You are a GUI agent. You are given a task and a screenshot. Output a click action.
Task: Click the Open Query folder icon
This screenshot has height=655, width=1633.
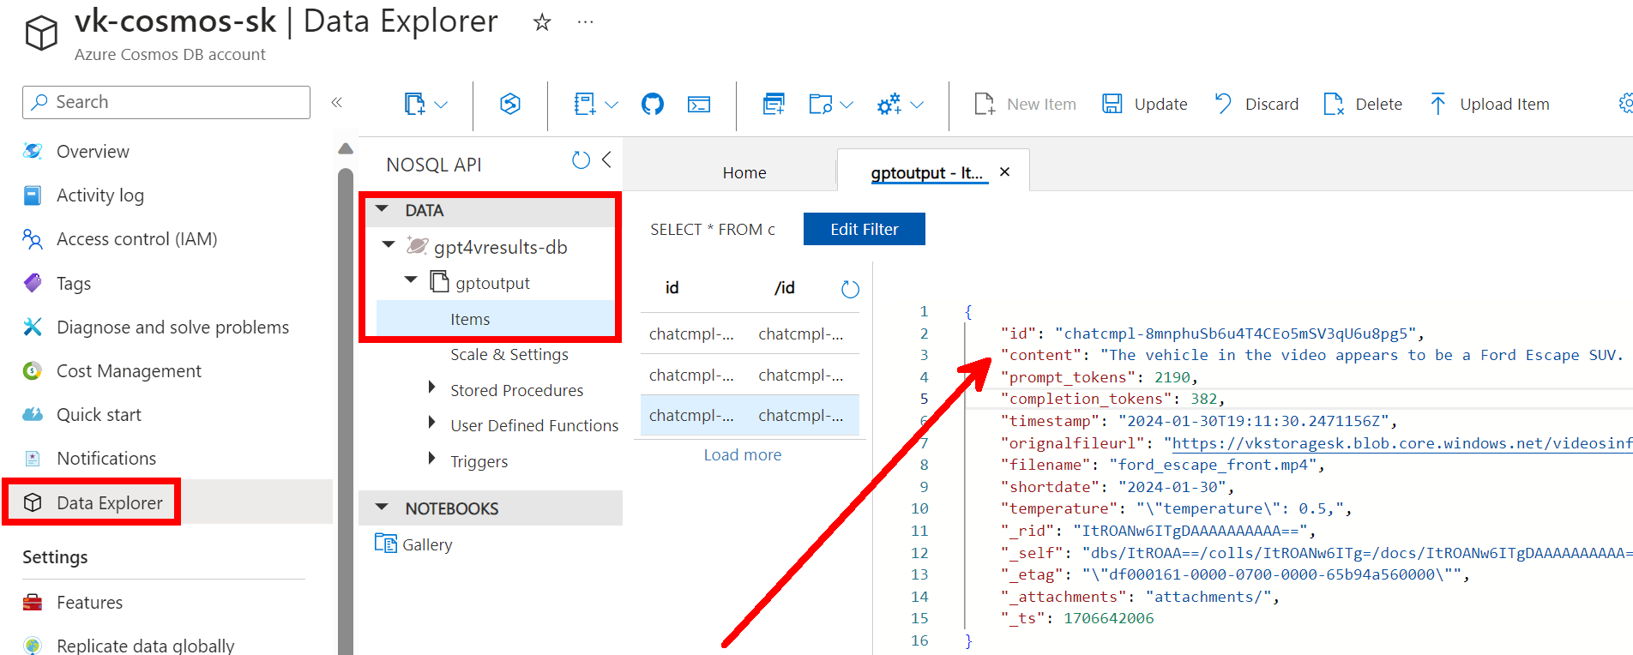[821, 105]
